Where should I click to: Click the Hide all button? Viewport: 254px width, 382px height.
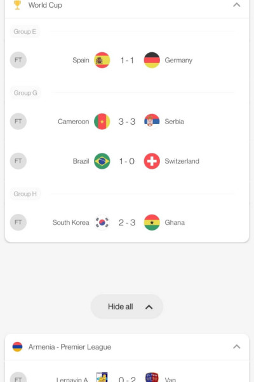tap(127, 306)
